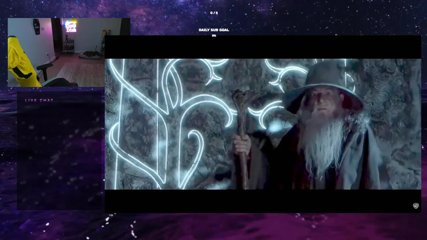This screenshot has height=240, width=427.
Task: Click the 0% sub goal progress value
Action: [x=214, y=36]
